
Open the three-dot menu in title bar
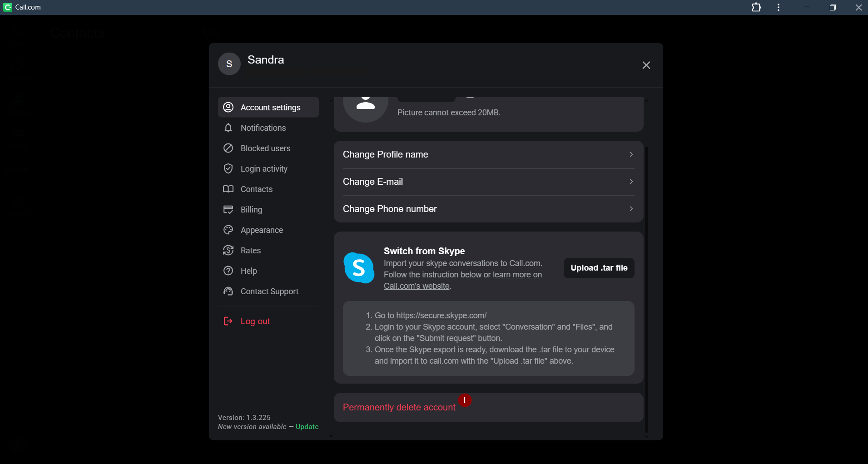point(779,7)
